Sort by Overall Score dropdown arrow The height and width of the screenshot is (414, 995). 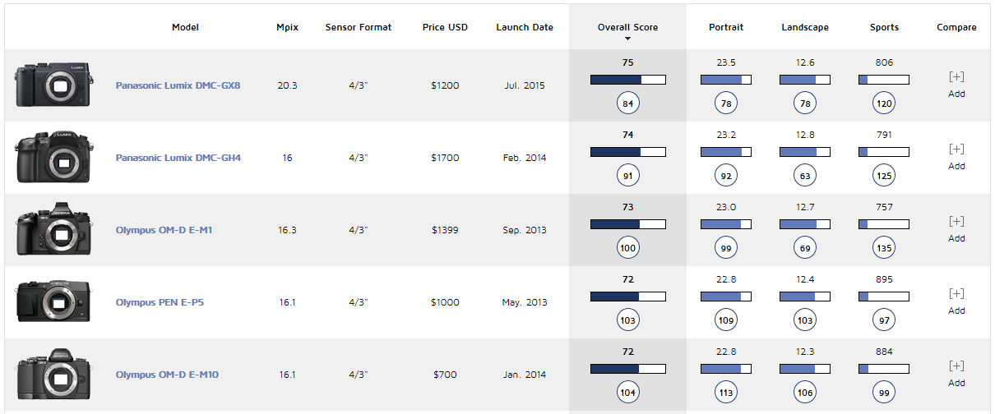627,39
